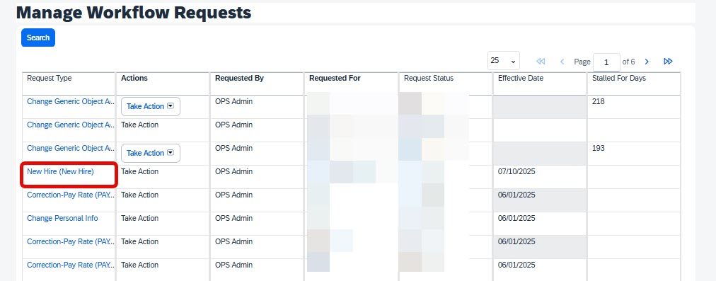
Task: Go to next page arrow
Action: (x=647, y=62)
